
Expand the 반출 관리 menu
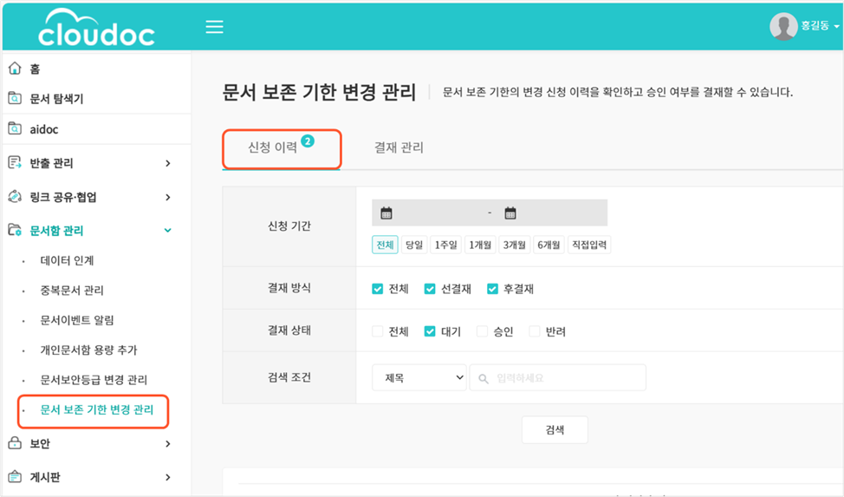point(167,163)
